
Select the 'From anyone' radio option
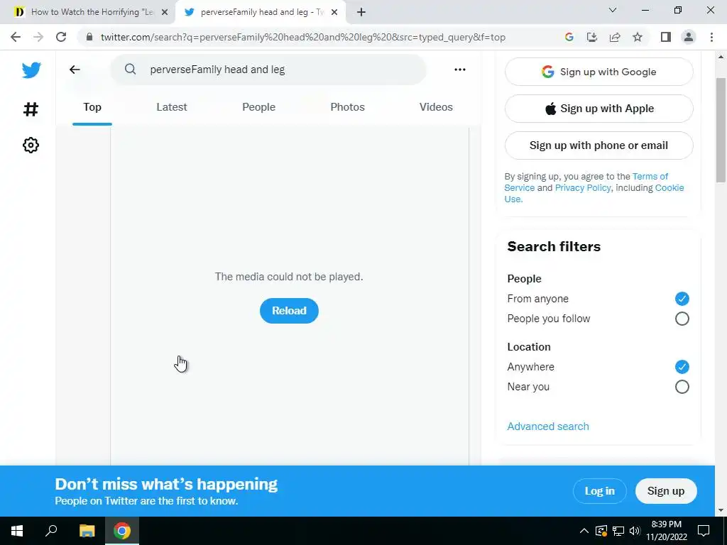point(682,299)
